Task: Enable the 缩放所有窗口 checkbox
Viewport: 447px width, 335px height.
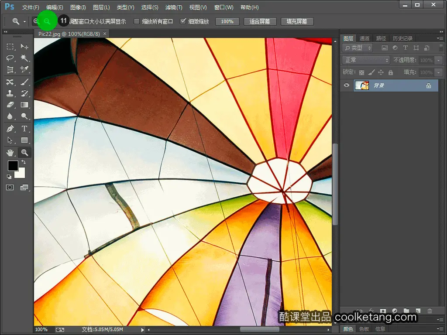Action: coord(137,21)
